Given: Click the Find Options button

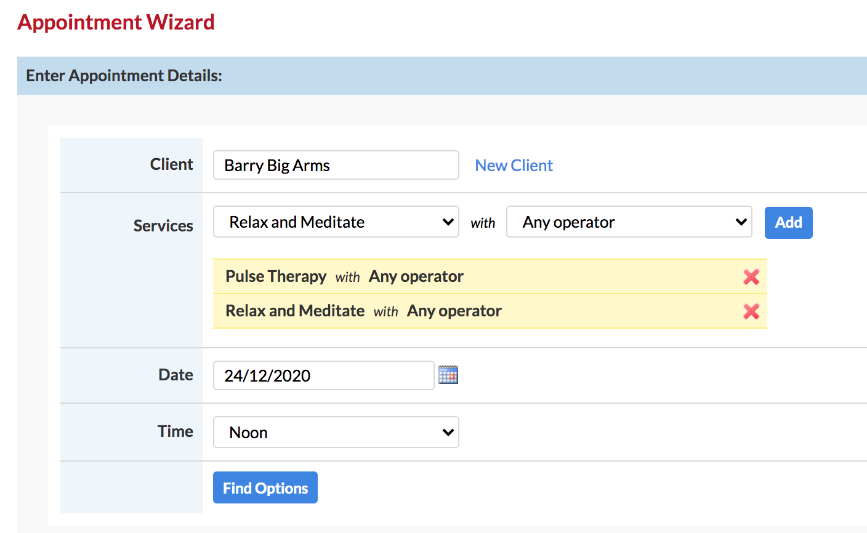Looking at the screenshot, I should (x=265, y=487).
